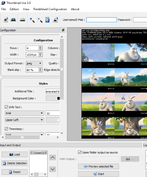This screenshot has height=177, width=147.
Task: Increase the Rows value with up arrow
Action: tap(40, 47)
